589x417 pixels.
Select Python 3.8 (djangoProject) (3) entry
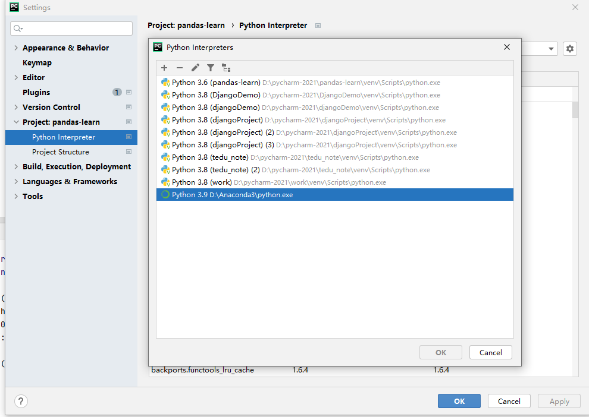point(335,145)
